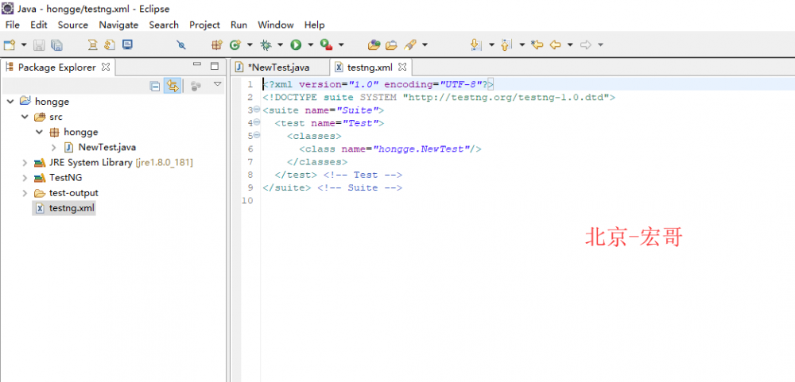The height and width of the screenshot is (382, 795).
Task: Click the Last Edit Location icon
Action: point(537,45)
